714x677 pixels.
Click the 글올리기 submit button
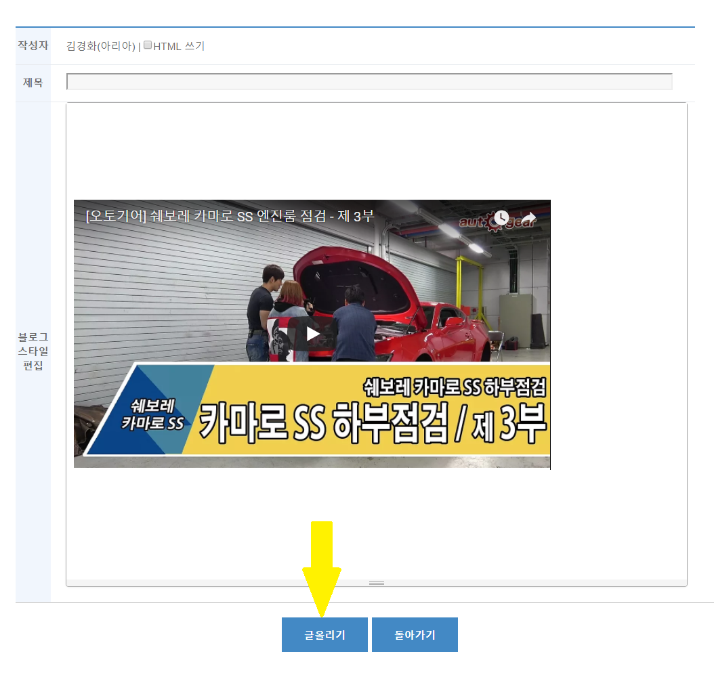pyautogui.click(x=324, y=635)
